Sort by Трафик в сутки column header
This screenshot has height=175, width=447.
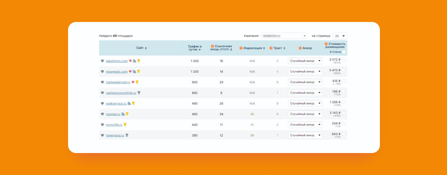coord(194,48)
